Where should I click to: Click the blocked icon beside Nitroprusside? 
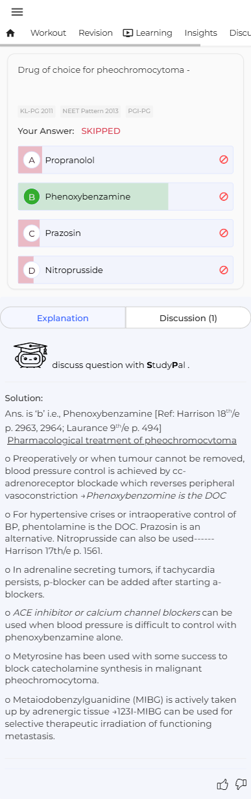click(224, 270)
